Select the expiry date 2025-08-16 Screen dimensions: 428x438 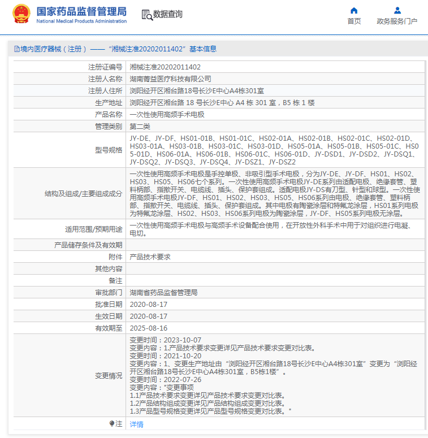[x=148, y=328]
